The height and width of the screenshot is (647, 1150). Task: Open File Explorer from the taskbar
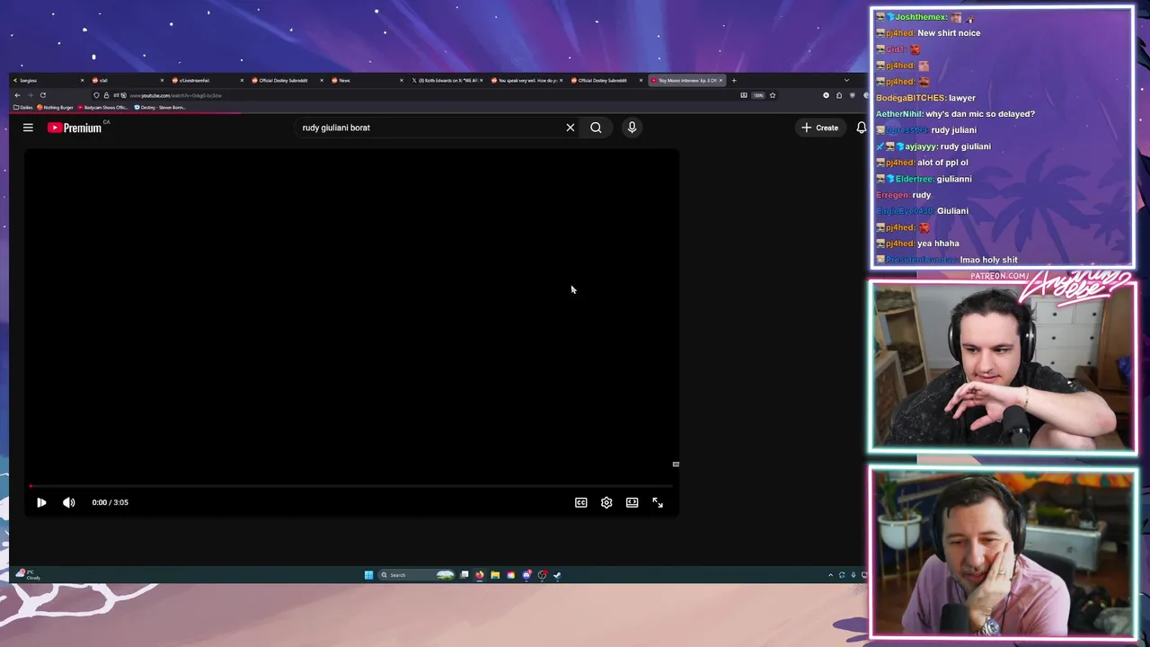coord(495,575)
